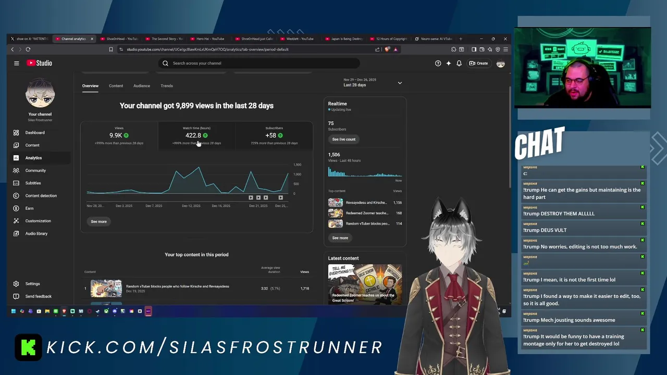Switch to the Hero Hei - YouTube tab

[x=209, y=39]
